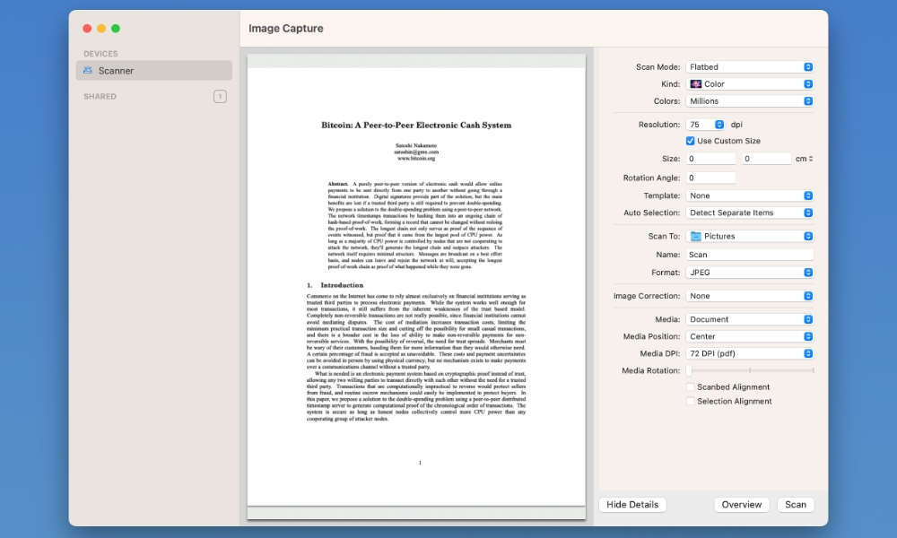This screenshot has width=897, height=538.
Task: Close the Image Capture window
Action: pos(87,29)
